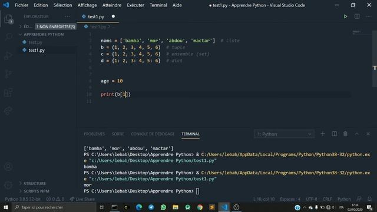Open the Explorer view in activity bar
This screenshot has width=377, height=212.
coord(8,19)
